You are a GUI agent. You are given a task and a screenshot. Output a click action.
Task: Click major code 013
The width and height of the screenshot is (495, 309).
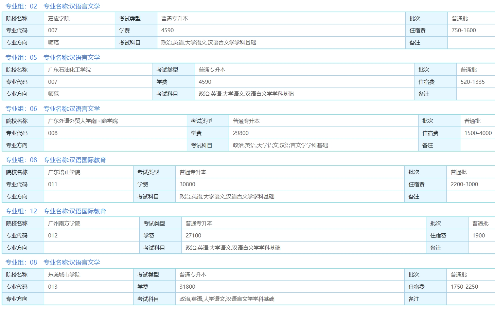(53, 287)
